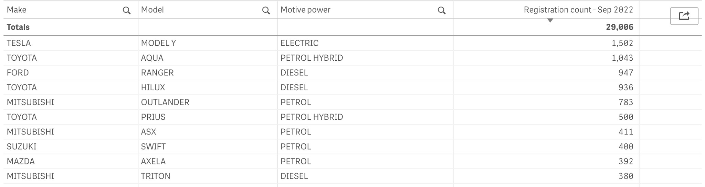Screen dimensions: 705x187
Task: Select MITSUBISHI in the TRITON row
Action: 31,176
